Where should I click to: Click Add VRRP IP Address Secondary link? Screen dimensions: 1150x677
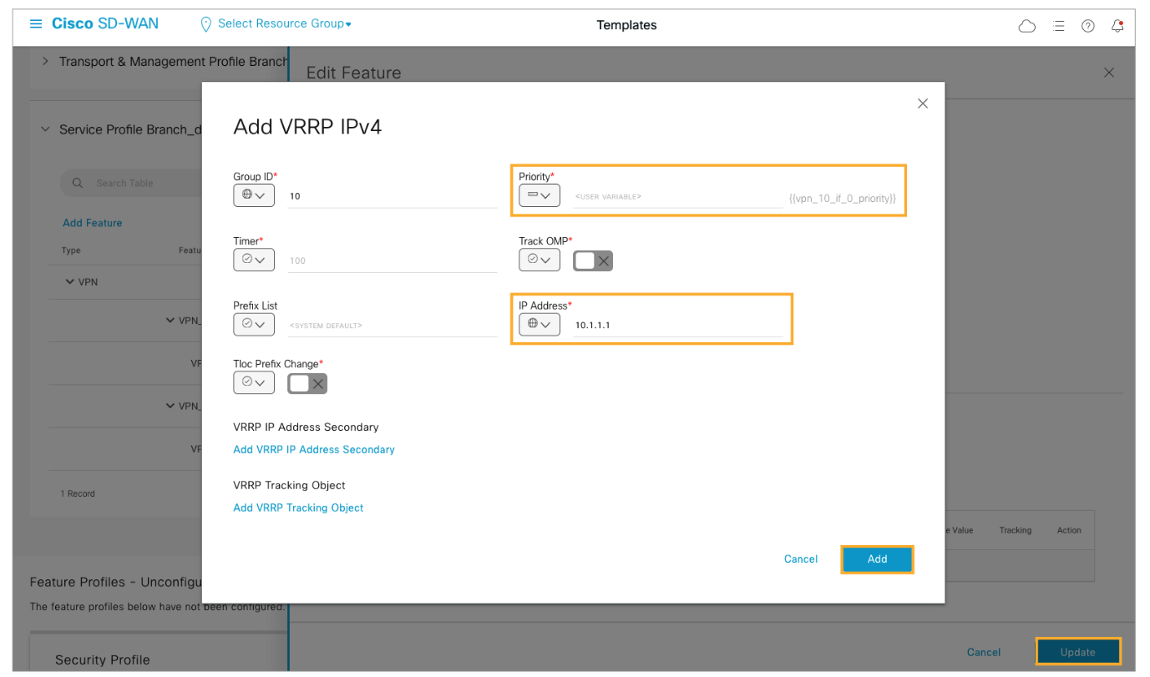[313, 449]
